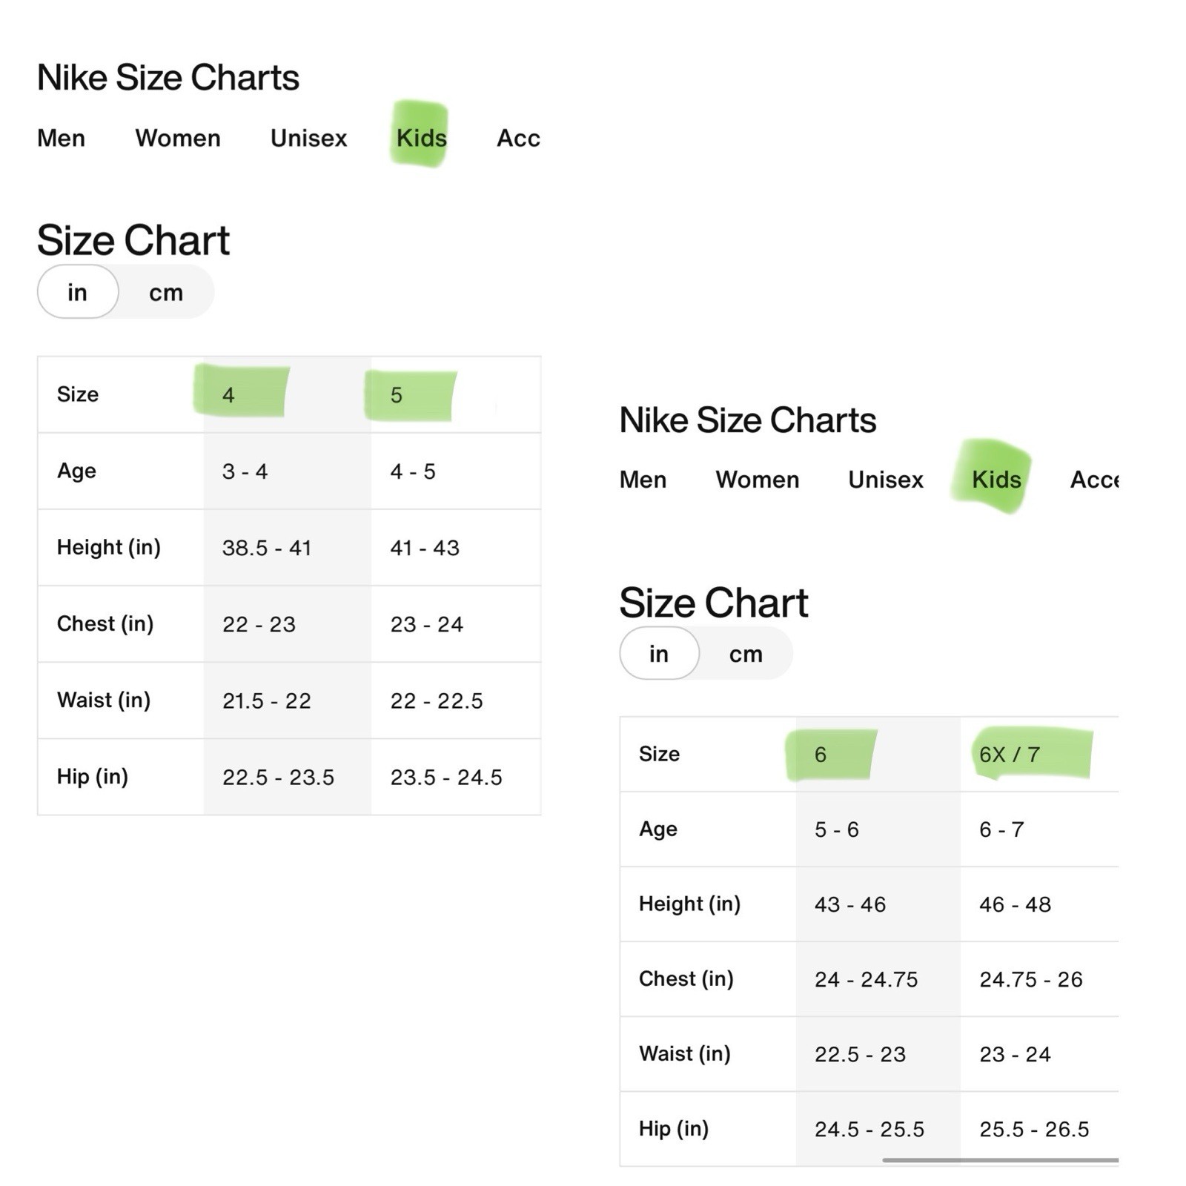
Task: Click the 38.5 - 41 height cell
Action: click(x=267, y=549)
